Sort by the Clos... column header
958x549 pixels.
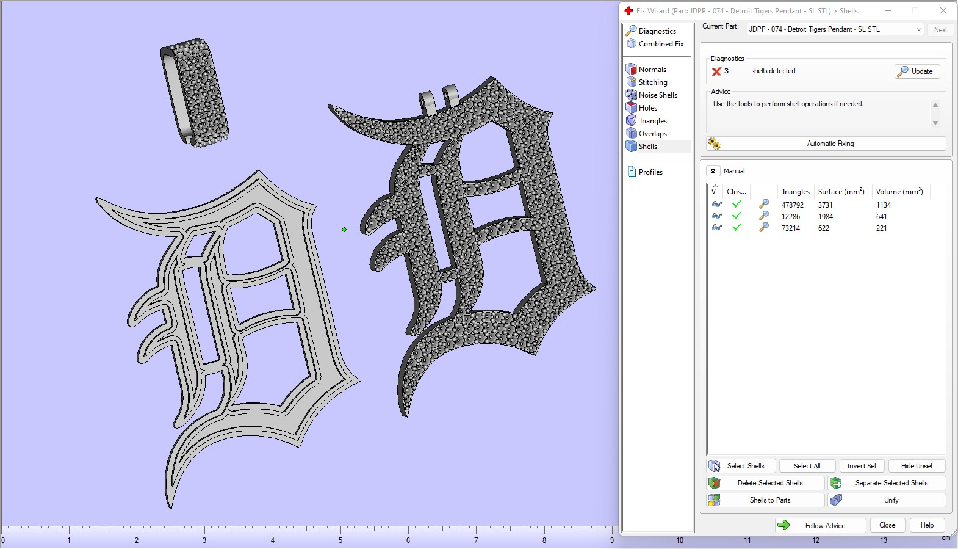[737, 192]
